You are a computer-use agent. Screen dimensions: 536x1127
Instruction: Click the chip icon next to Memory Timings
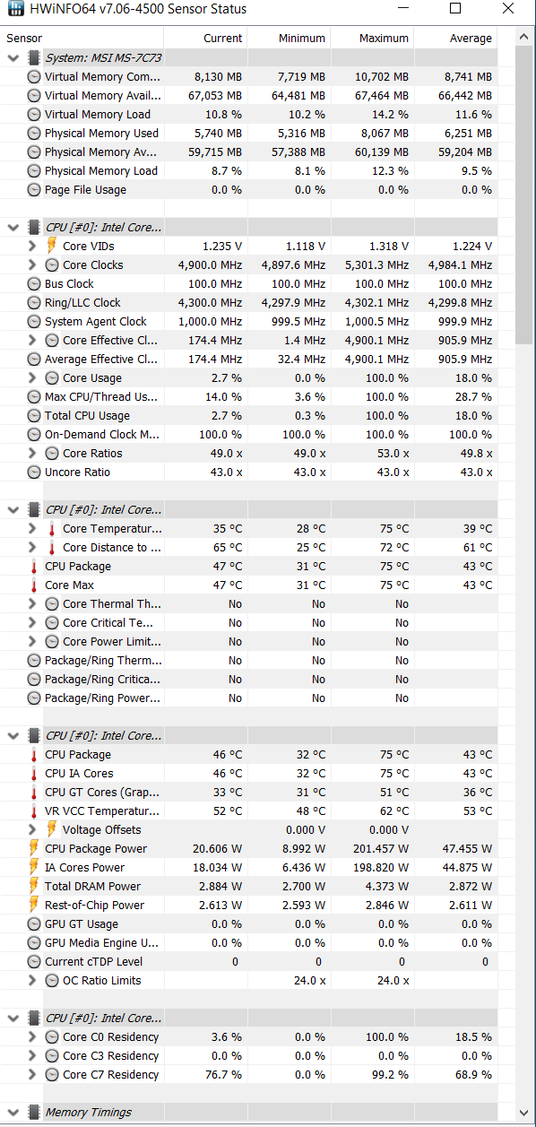pos(34,1112)
